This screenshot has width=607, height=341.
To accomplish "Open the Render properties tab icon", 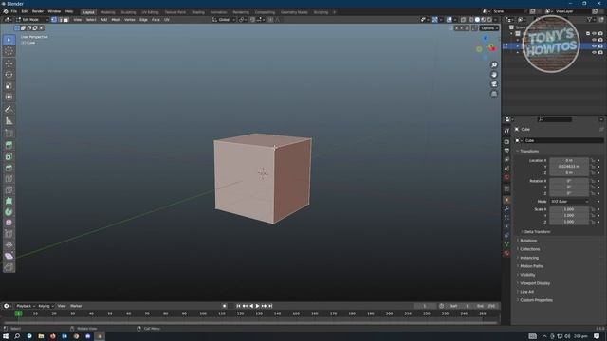I will 506,141.
